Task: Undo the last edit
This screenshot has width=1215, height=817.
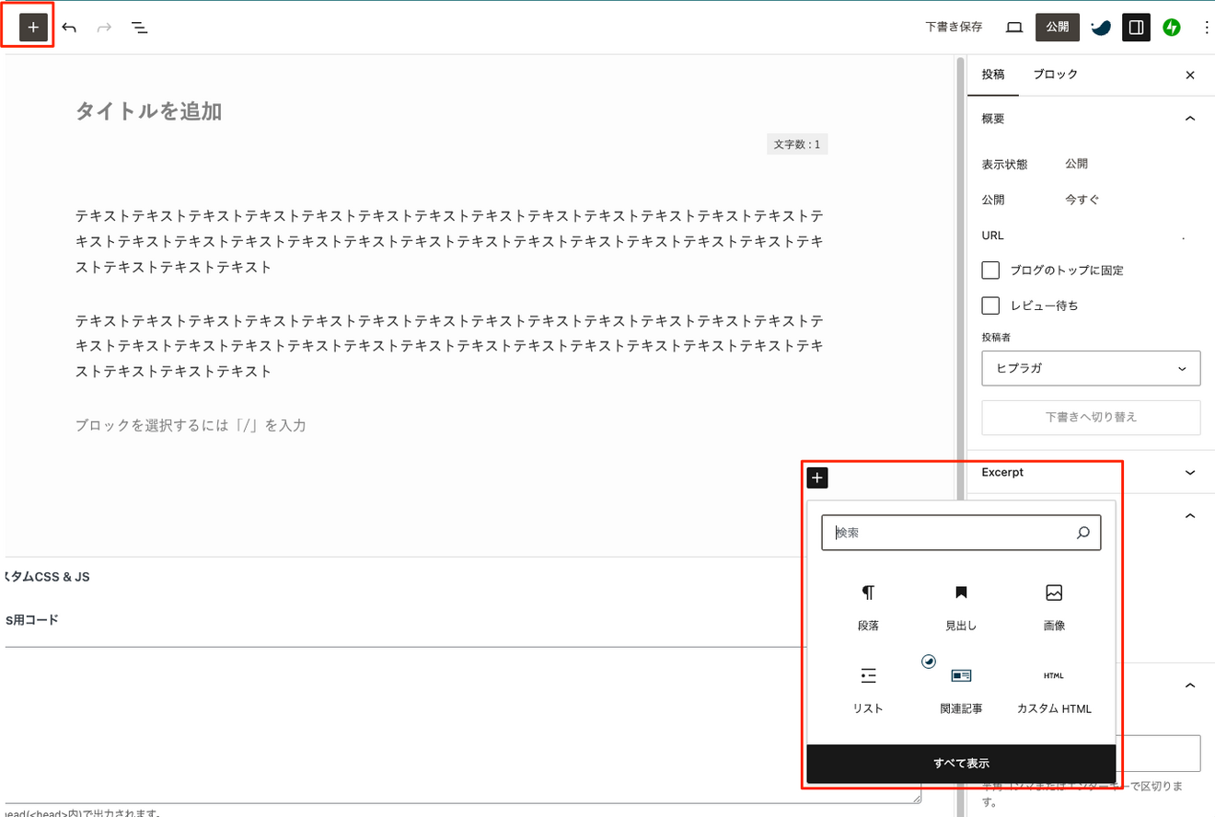Action: (69, 28)
